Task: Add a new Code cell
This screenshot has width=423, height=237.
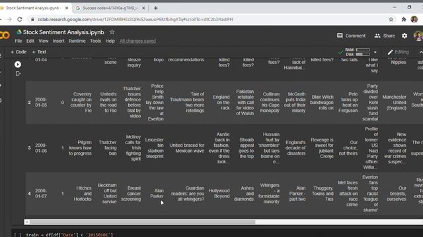Action: 19,52
